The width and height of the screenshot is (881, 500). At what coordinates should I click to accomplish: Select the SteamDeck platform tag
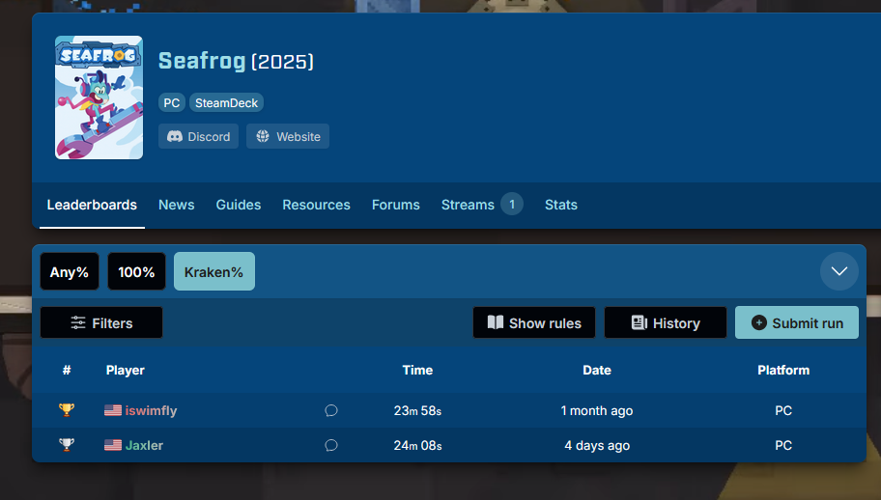pos(226,102)
